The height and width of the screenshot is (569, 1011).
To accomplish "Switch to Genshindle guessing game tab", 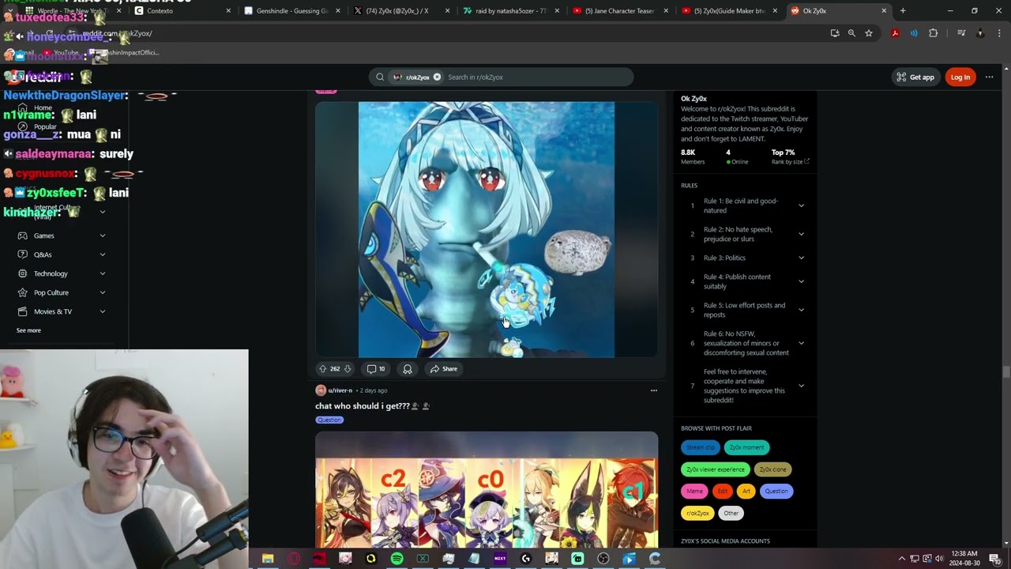I will (x=292, y=11).
